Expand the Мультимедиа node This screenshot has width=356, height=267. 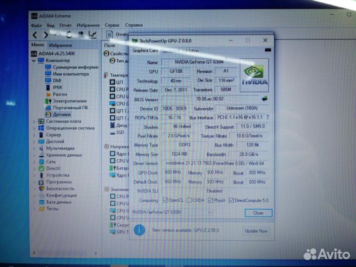point(34,148)
